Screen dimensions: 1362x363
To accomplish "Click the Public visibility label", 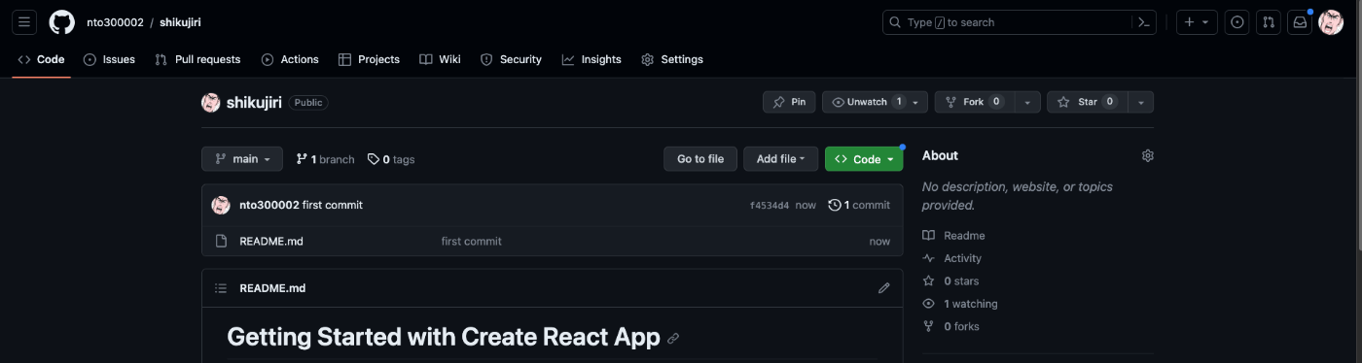I will (x=308, y=103).
